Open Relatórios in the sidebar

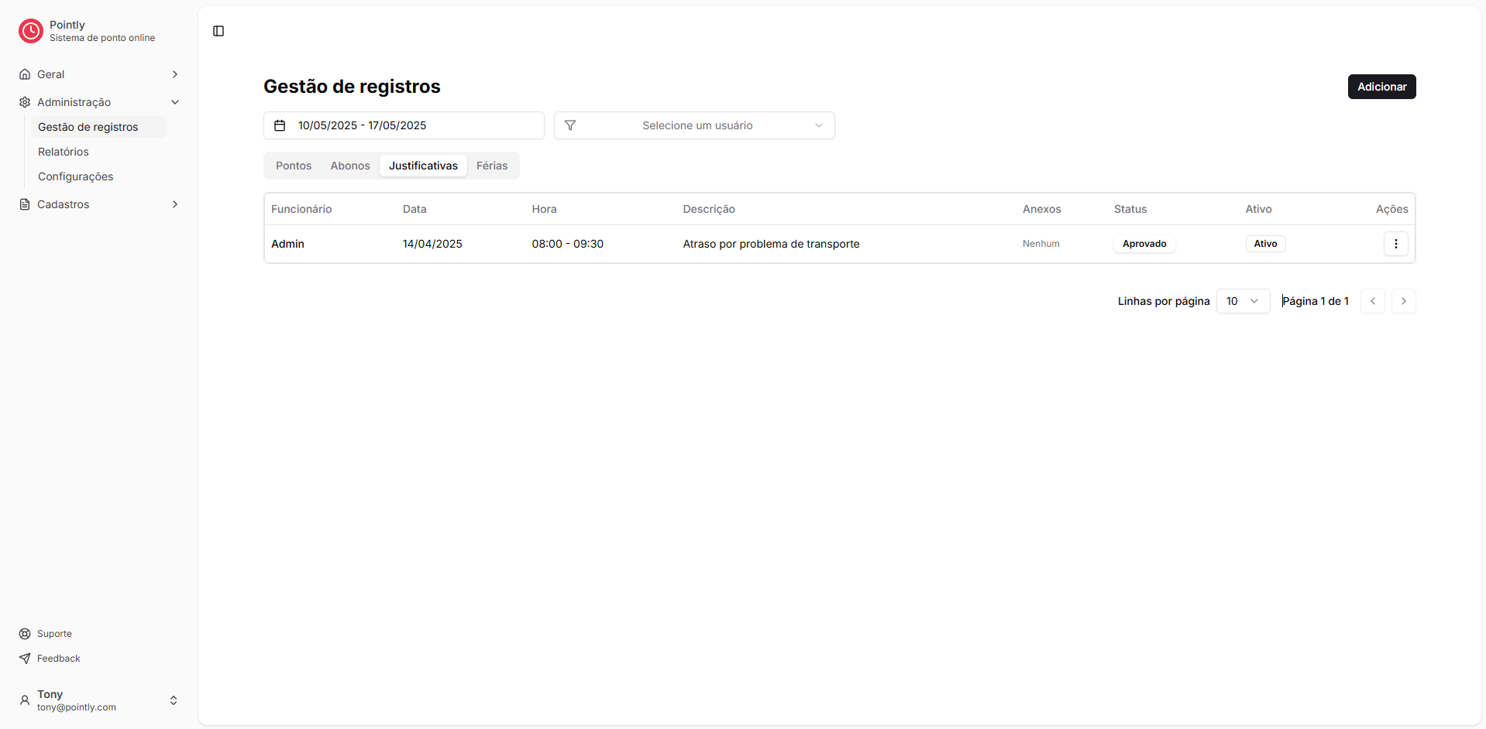(x=63, y=151)
